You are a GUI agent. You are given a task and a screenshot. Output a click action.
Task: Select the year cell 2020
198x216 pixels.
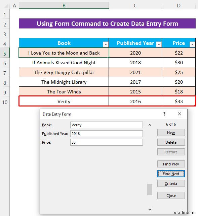coord(135,53)
